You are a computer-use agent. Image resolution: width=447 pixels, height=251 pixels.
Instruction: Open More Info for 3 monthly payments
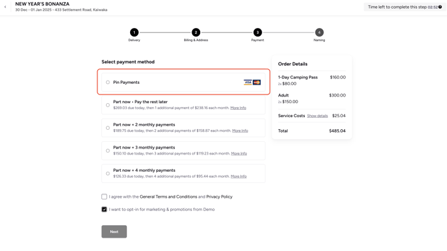tap(239, 153)
